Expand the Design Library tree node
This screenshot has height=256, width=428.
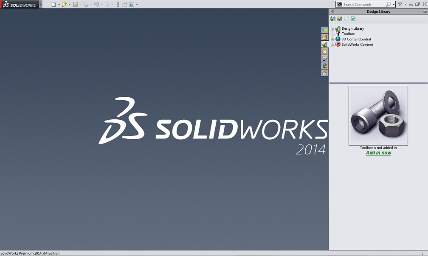(x=332, y=29)
